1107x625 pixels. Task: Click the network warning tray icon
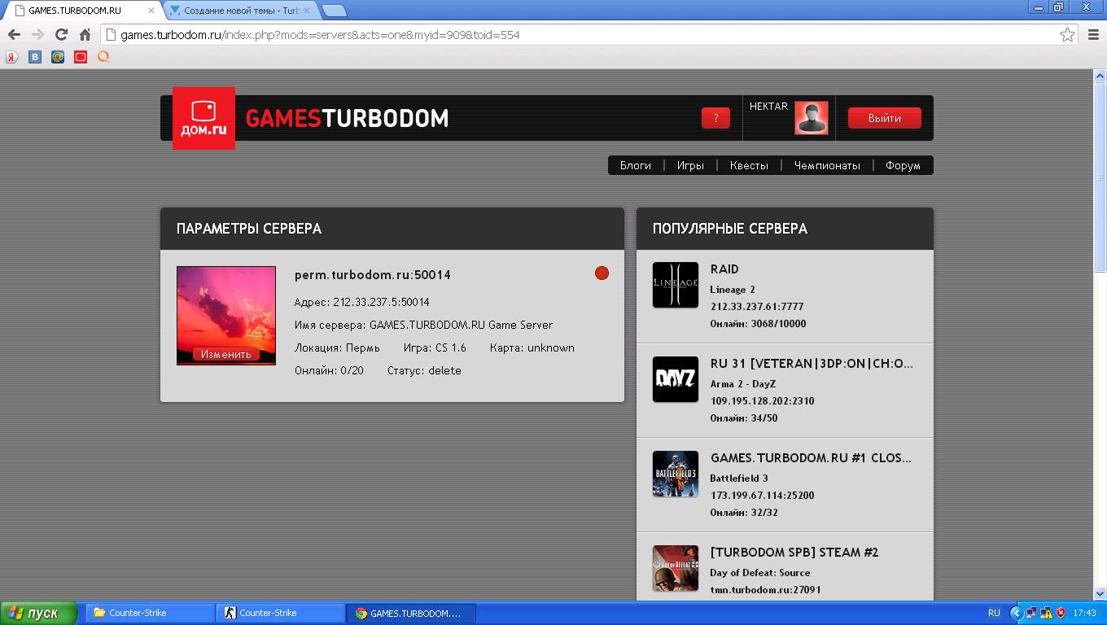[1046, 613]
